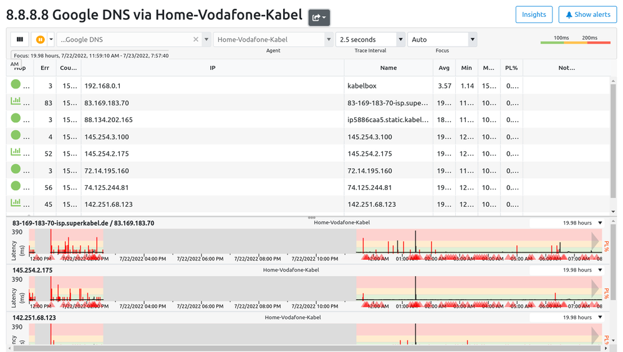
Task: Click the Avg value 3.57
Action: 445,86
